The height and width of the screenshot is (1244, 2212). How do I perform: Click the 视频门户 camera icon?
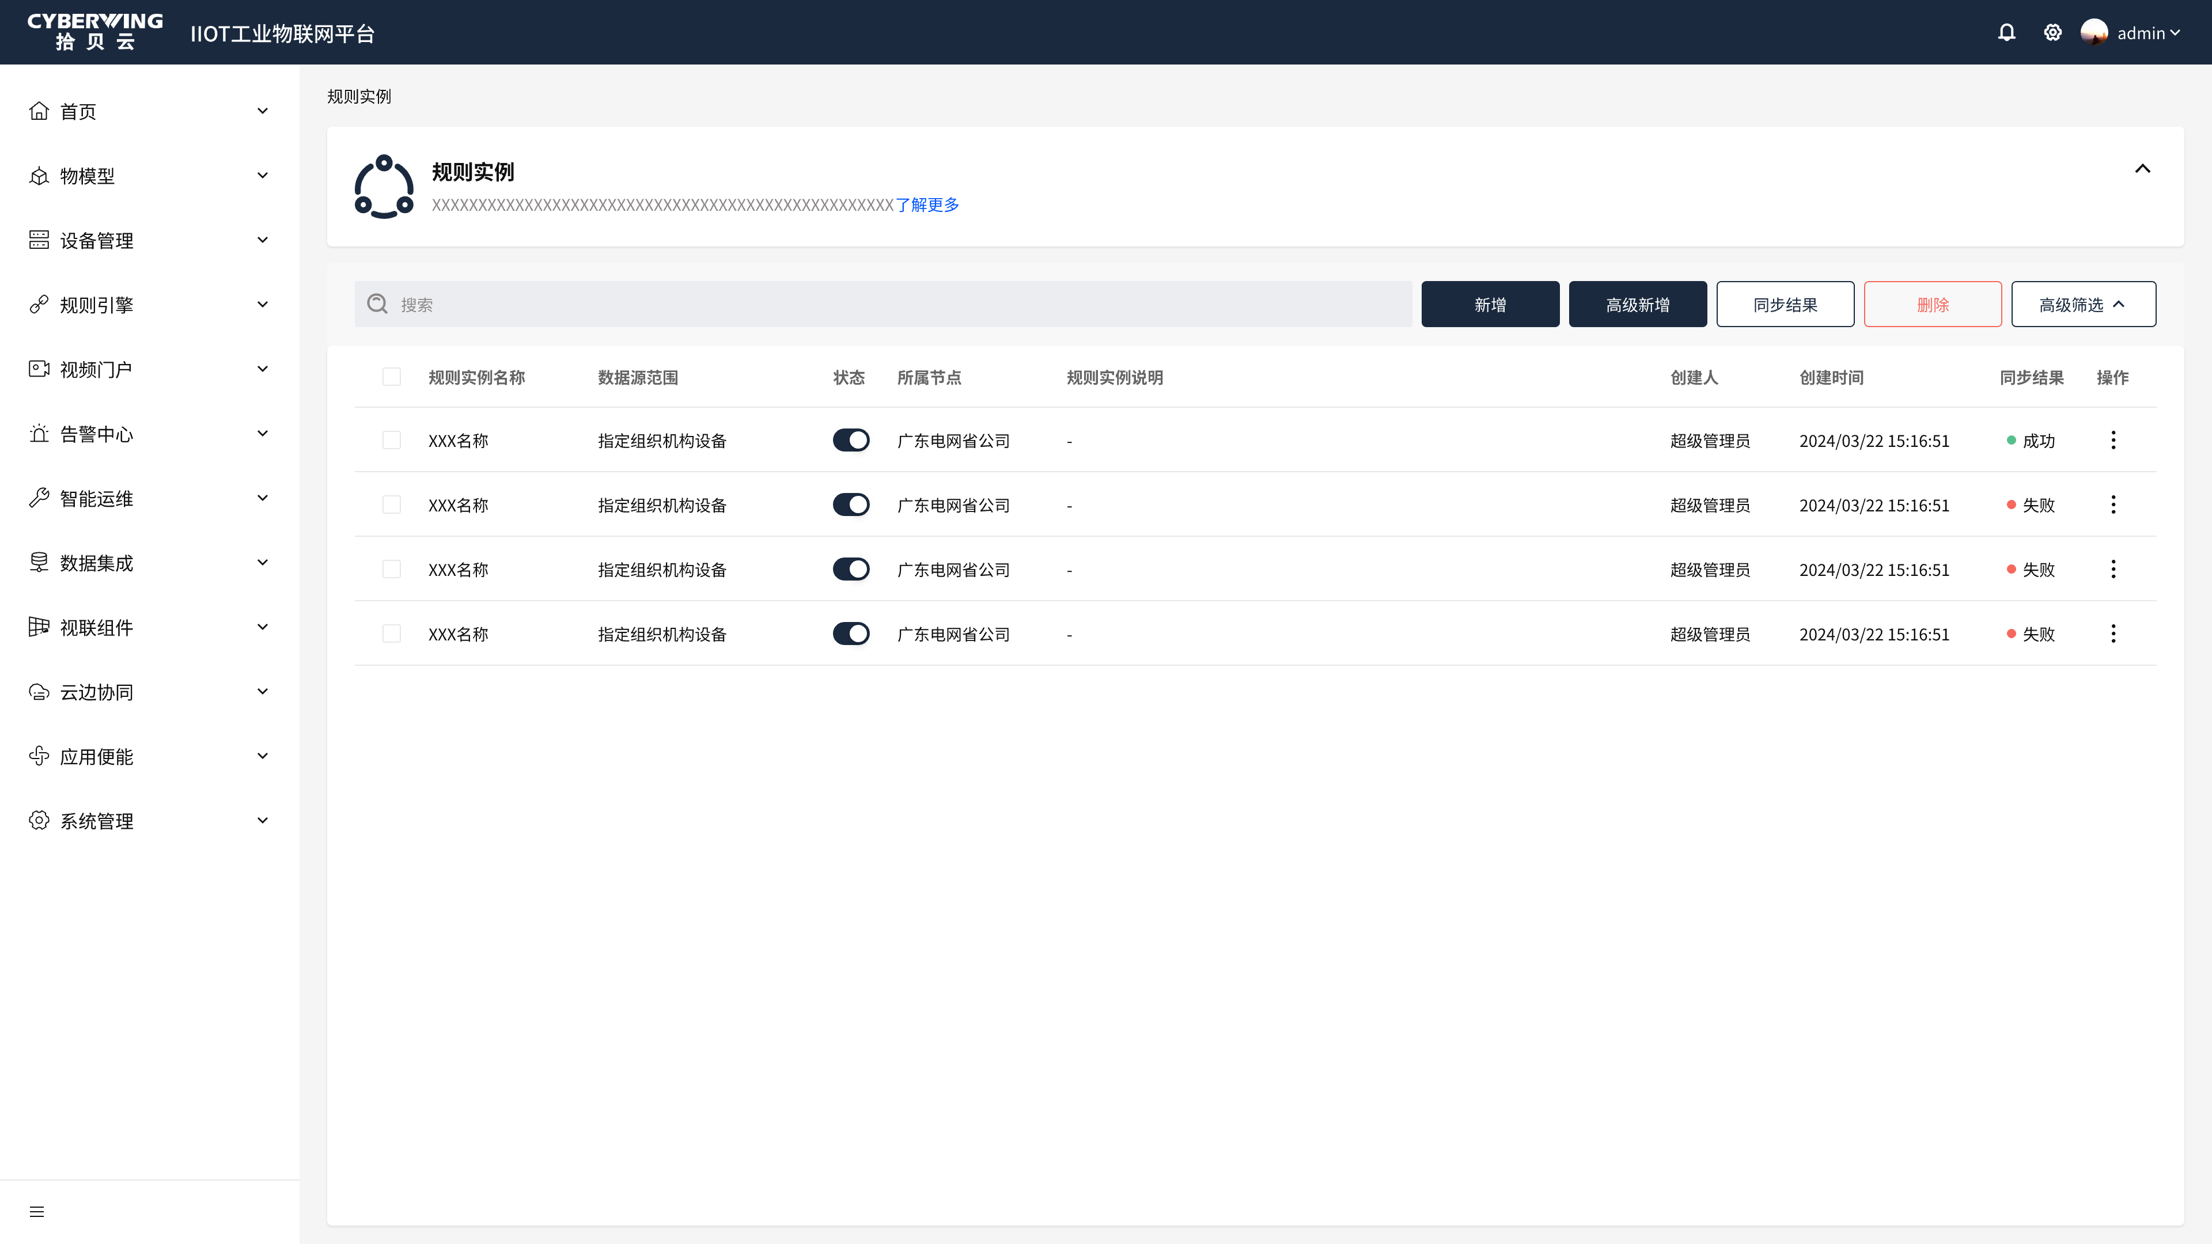point(39,369)
